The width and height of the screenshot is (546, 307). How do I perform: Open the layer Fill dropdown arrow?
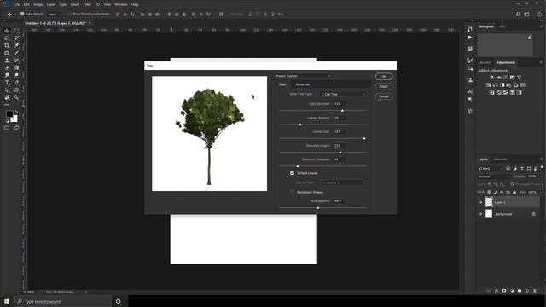[541, 192]
